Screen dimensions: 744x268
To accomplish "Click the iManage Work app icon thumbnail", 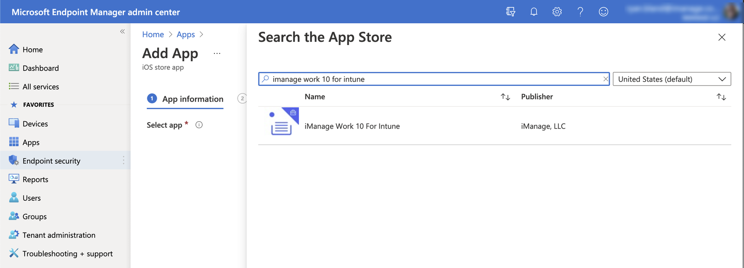I will (x=284, y=122).
